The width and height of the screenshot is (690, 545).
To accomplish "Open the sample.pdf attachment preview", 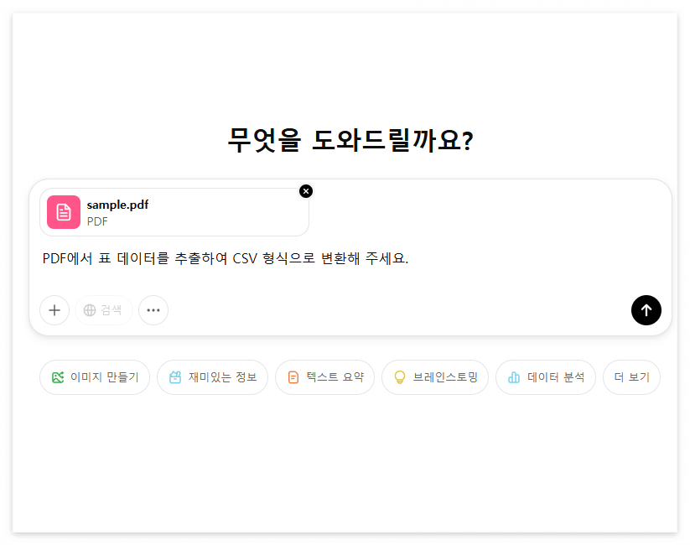I will [x=174, y=212].
